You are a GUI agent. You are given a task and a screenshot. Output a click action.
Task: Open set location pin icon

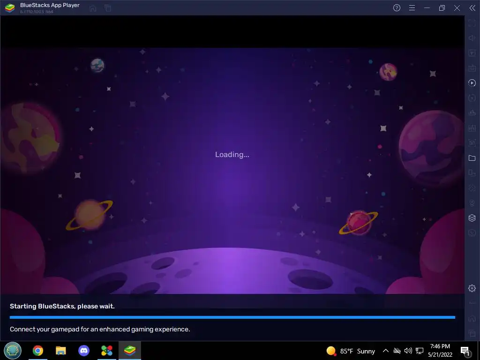tap(472, 203)
